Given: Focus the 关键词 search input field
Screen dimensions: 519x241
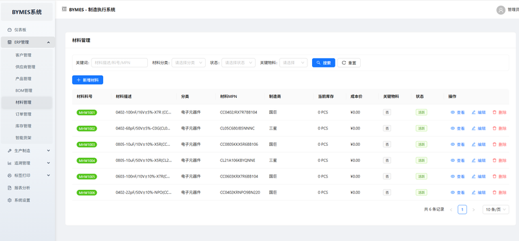Looking at the screenshot, I should (119, 63).
